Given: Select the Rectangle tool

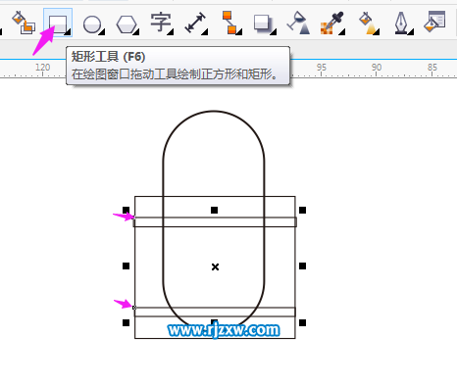Looking at the screenshot, I should coord(58,24).
